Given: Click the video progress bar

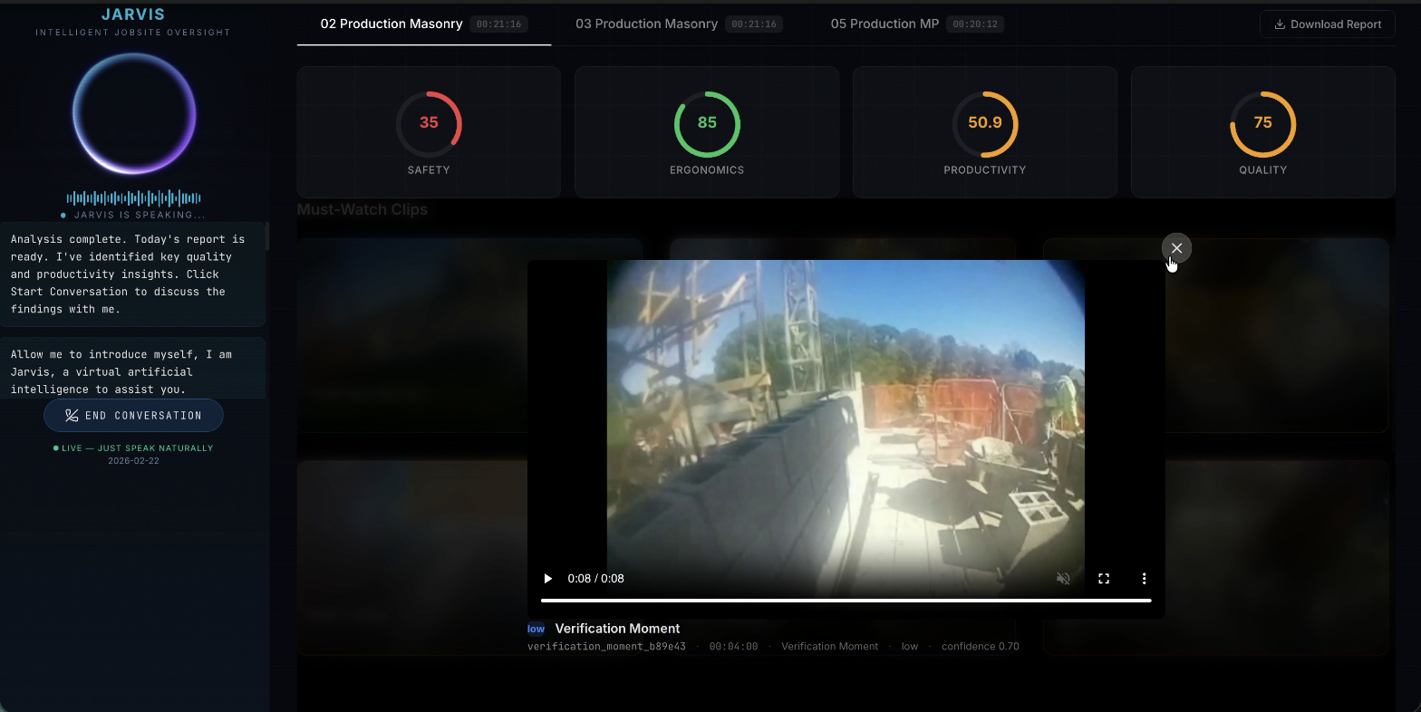Looking at the screenshot, I should pos(846,601).
